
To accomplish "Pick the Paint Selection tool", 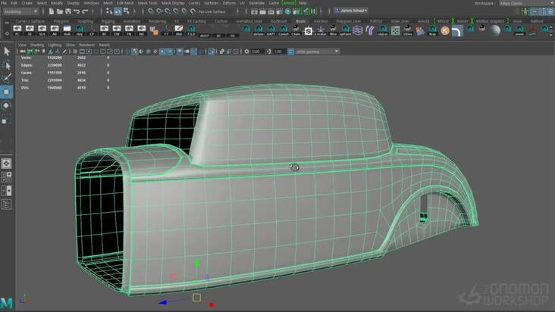I will coord(6,78).
